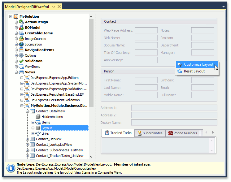This screenshot has width=231, height=182.
Task: Collapse the Views node
Action: pos(16,72)
